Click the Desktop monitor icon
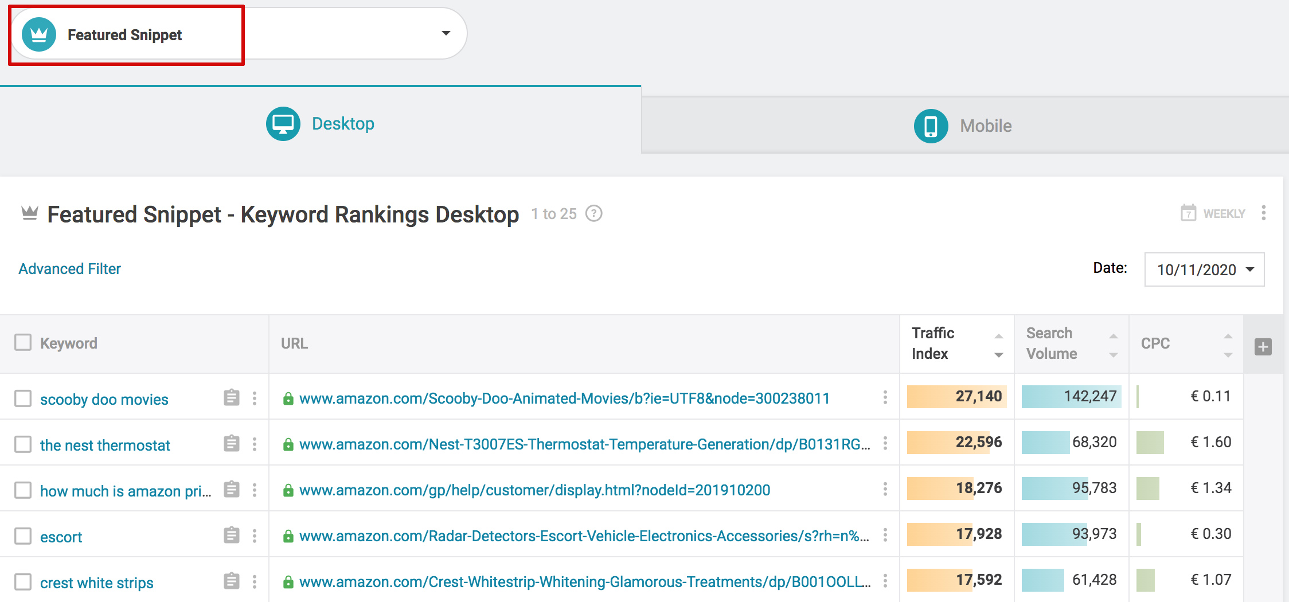This screenshot has width=1289, height=602. coord(283,124)
